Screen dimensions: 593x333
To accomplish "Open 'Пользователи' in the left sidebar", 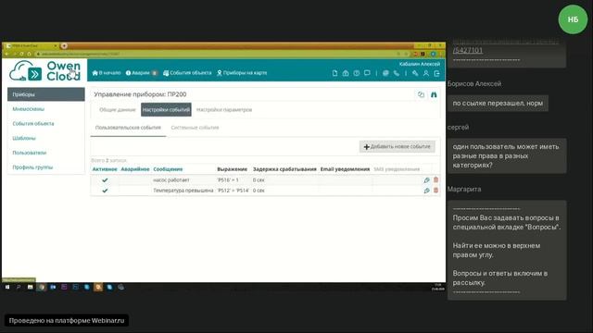I will (x=29, y=153).
